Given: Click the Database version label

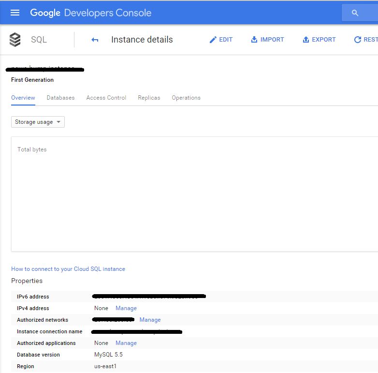Looking at the screenshot, I should (38, 355).
